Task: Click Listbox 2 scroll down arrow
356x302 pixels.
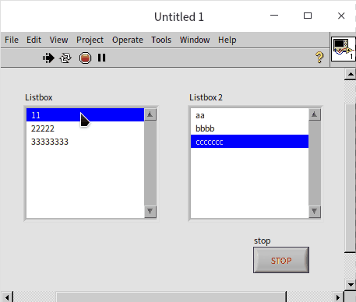Action: [x=315, y=212]
